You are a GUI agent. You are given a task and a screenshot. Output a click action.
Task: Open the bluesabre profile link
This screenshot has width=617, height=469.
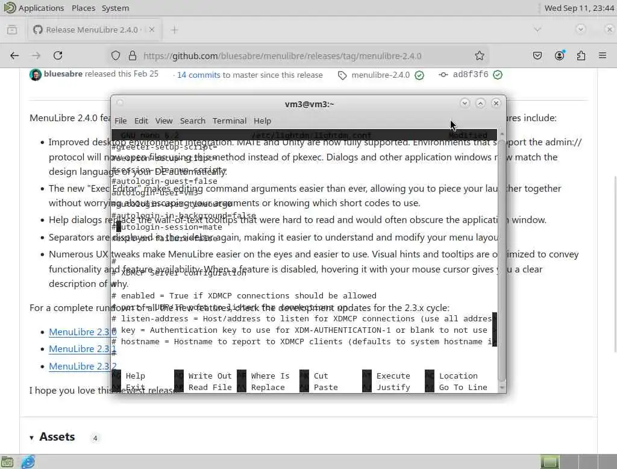pyautogui.click(x=63, y=74)
